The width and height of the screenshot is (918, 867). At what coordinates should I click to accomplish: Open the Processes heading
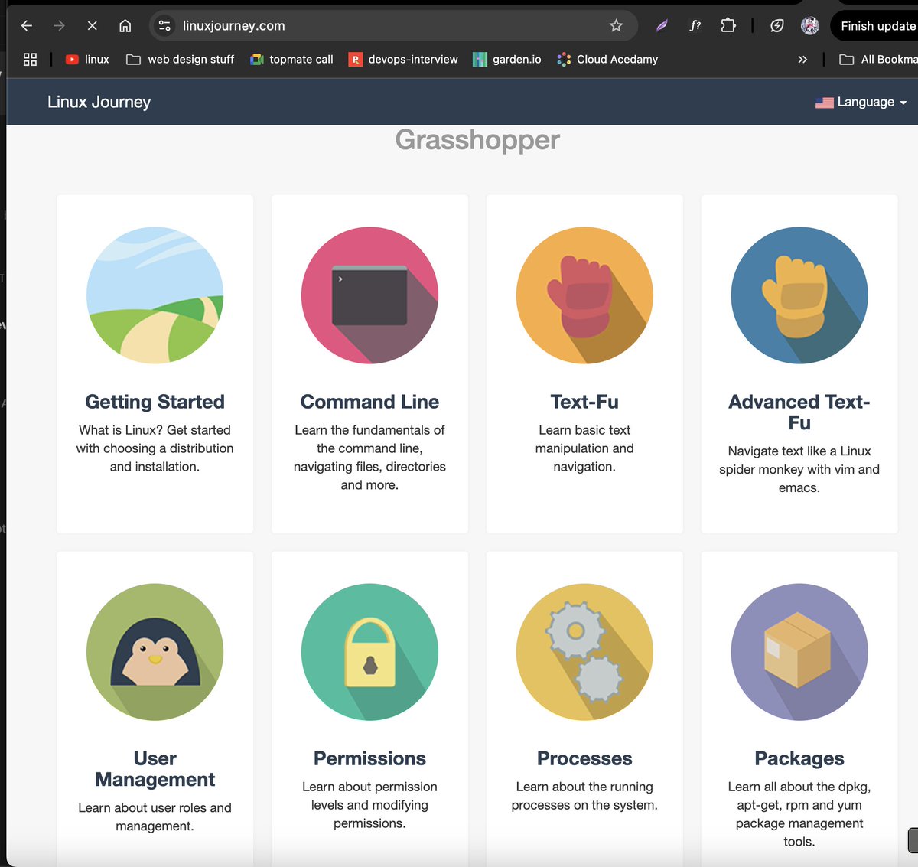pyautogui.click(x=584, y=758)
